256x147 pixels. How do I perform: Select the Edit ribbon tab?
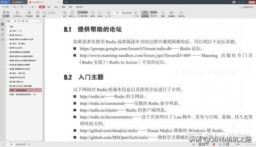(x=63, y=7)
